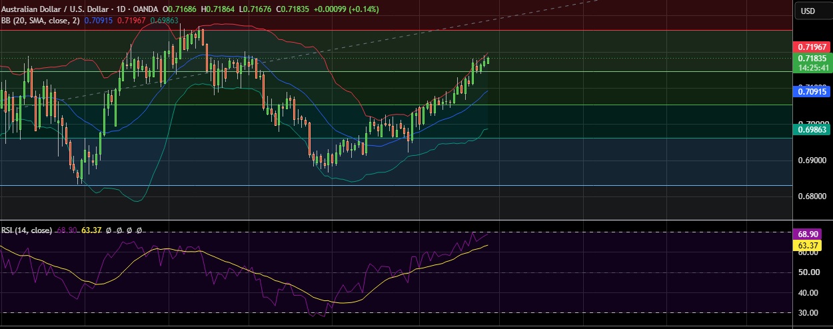Select the BB (20, SMA, close, 2) legend
The height and width of the screenshot is (329, 833).
(41, 21)
